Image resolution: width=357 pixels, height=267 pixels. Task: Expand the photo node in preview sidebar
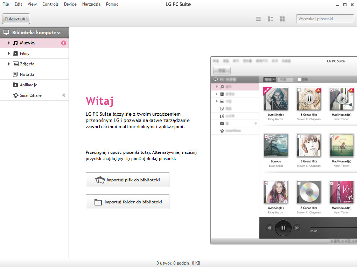click(217, 101)
